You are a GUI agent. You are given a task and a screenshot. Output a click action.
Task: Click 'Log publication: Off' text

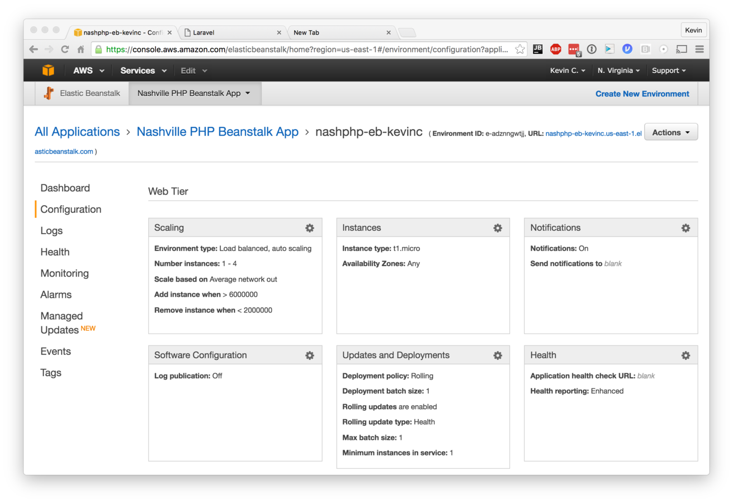coord(188,376)
